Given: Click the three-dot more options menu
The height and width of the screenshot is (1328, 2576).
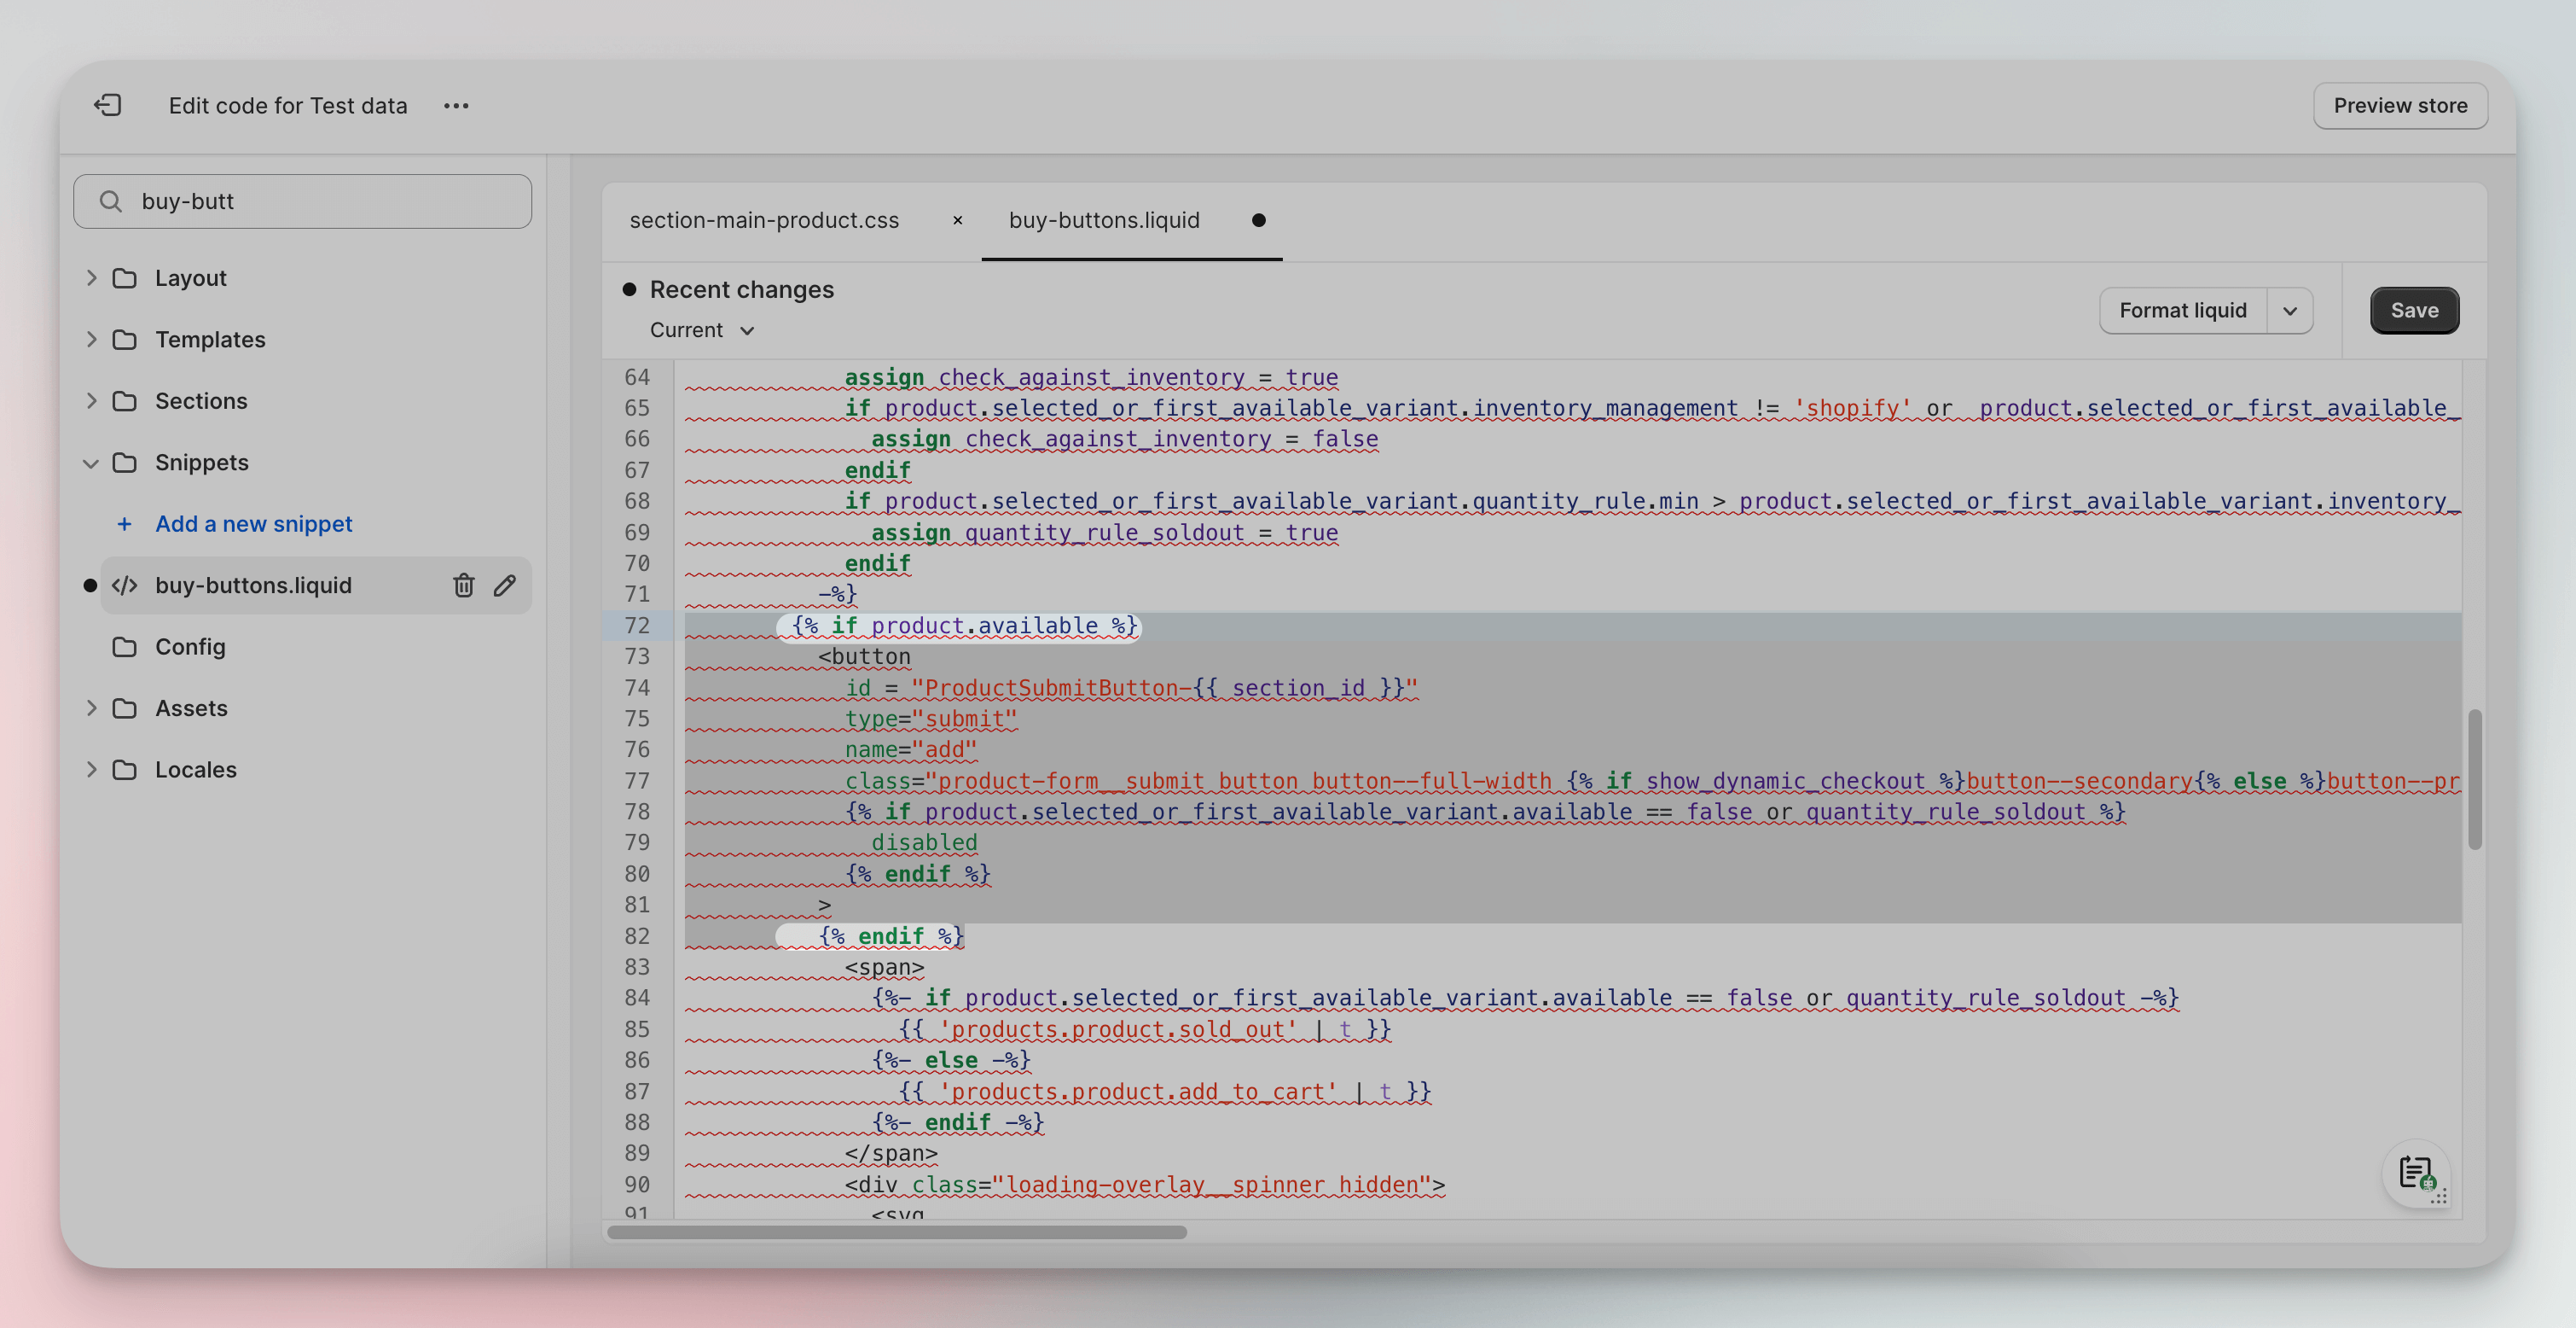Looking at the screenshot, I should click(x=457, y=105).
